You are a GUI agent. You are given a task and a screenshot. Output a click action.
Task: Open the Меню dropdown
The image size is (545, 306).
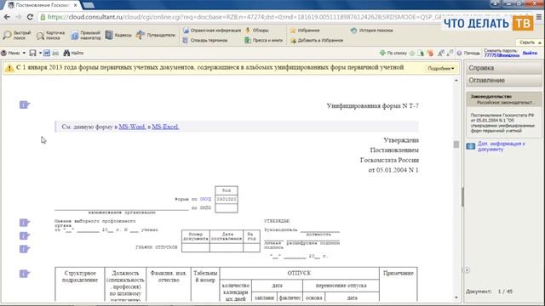point(13,53)
